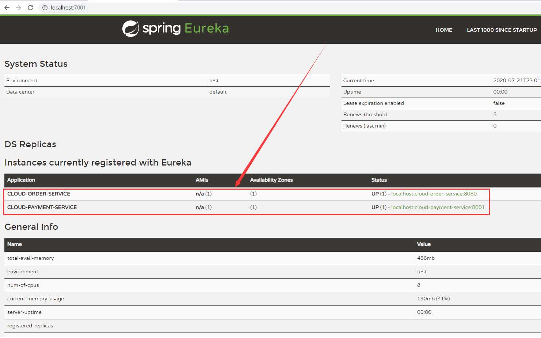Click the browser back arrow
Viewport: 541px width, 338px height.
tap(7, 8)
